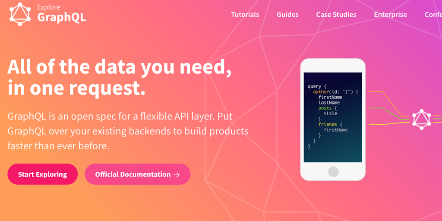Image resolution: width=442 pixels, height=221 pixels.
Task: Open the Official Documentation button
Action: pos(138,174)
